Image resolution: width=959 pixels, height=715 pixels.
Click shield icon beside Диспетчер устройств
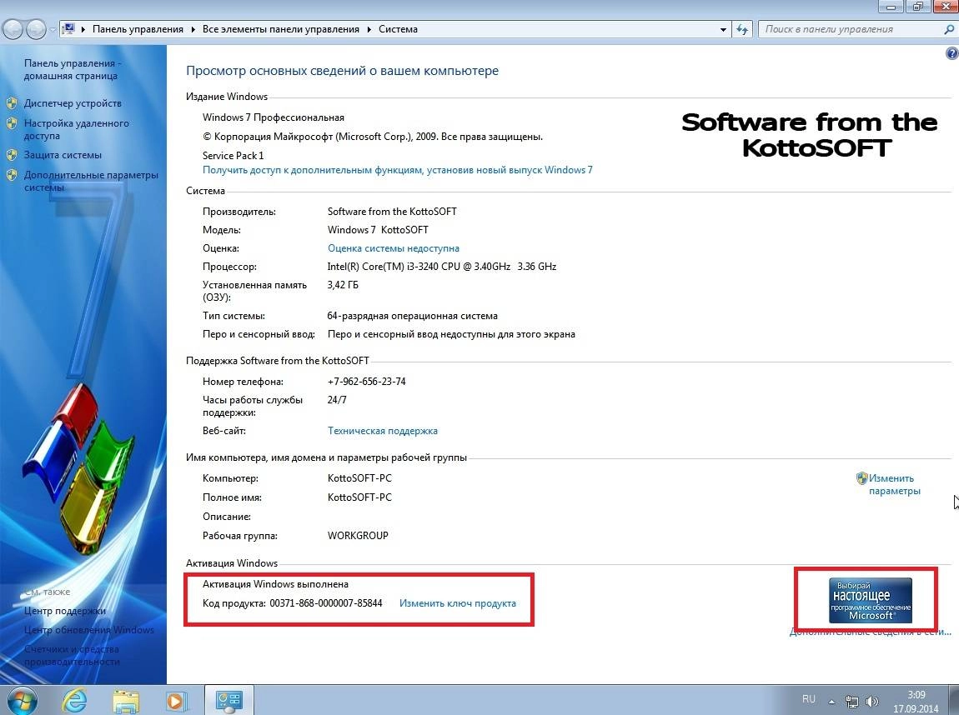(12, 103)
